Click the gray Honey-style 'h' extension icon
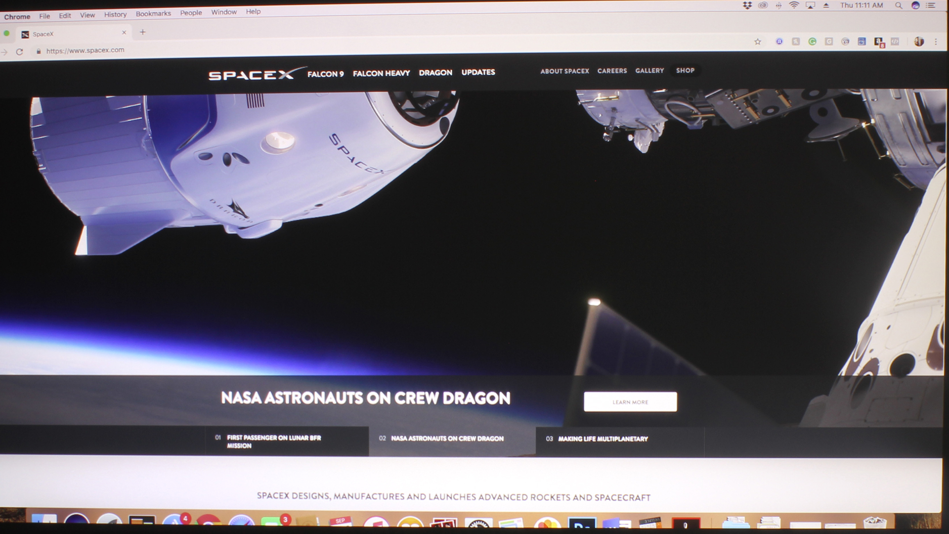Image resolution: width=949 pixels, height=534 pixels. (796, 42)
